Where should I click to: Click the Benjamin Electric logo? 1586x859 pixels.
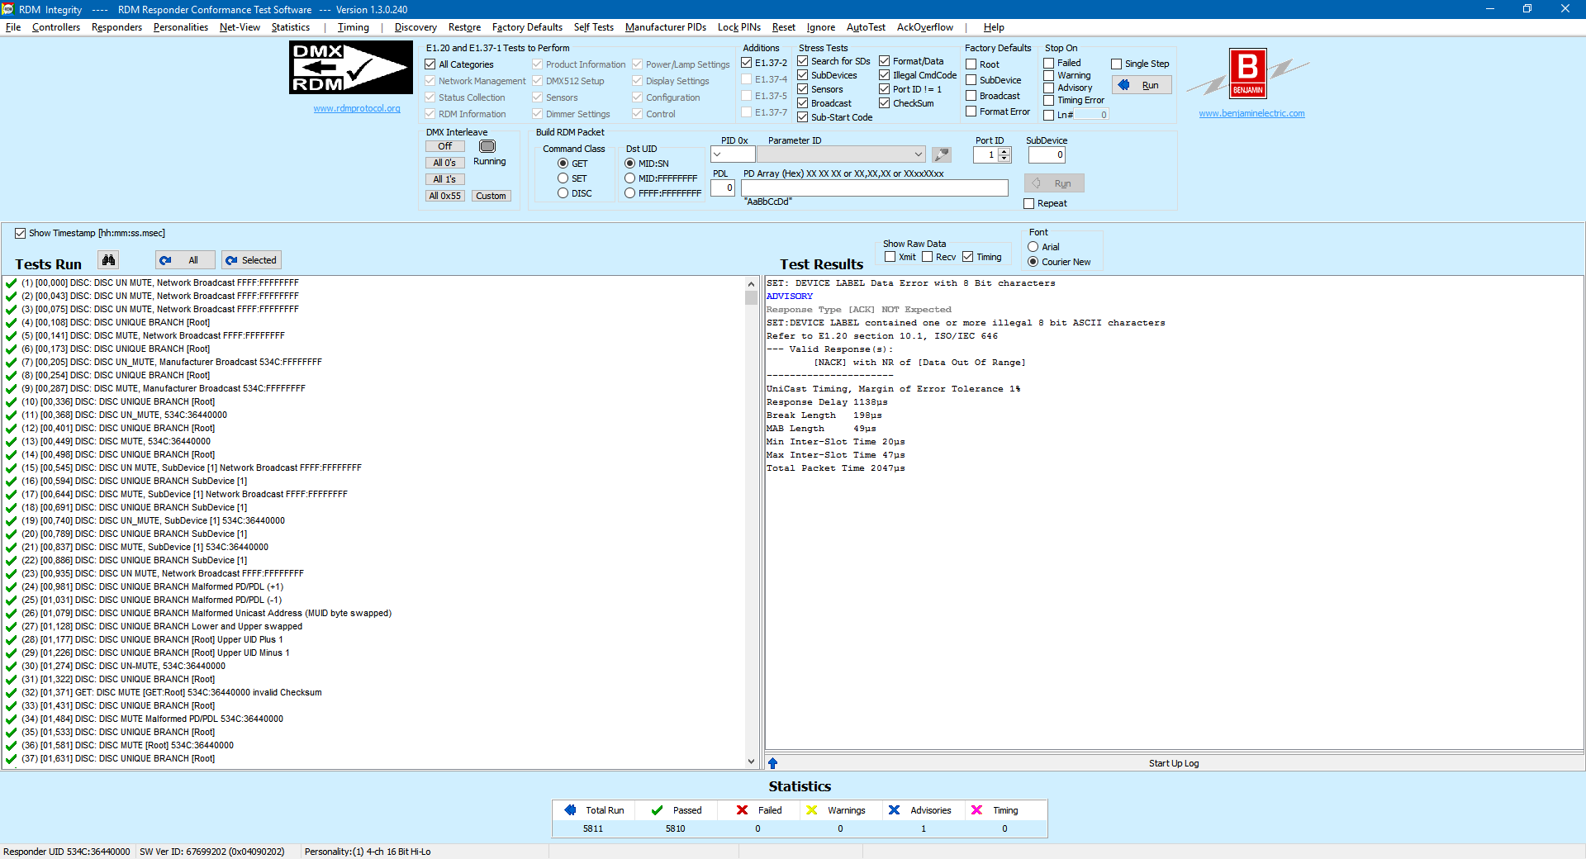click(1247, 74)
